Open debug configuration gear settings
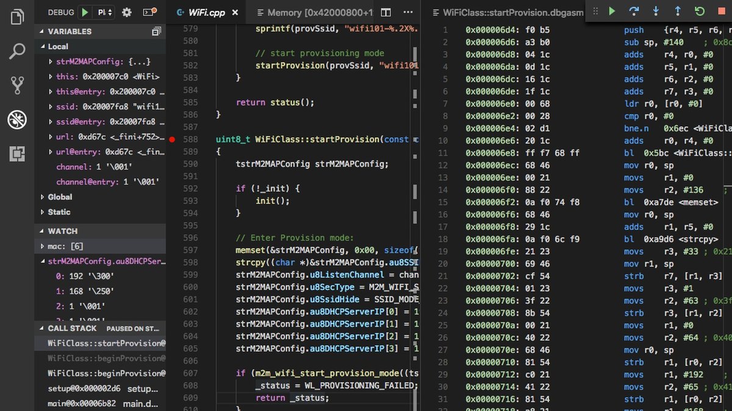This screenshot has width=732, height=411. point(127,12)
